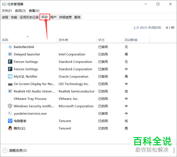Click the Oracle Corporation publisher cell

point(73,77)
